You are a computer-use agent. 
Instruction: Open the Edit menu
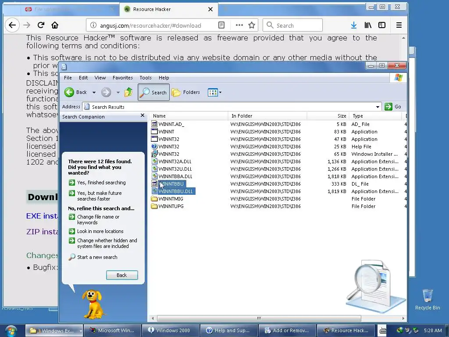(83, 78)
